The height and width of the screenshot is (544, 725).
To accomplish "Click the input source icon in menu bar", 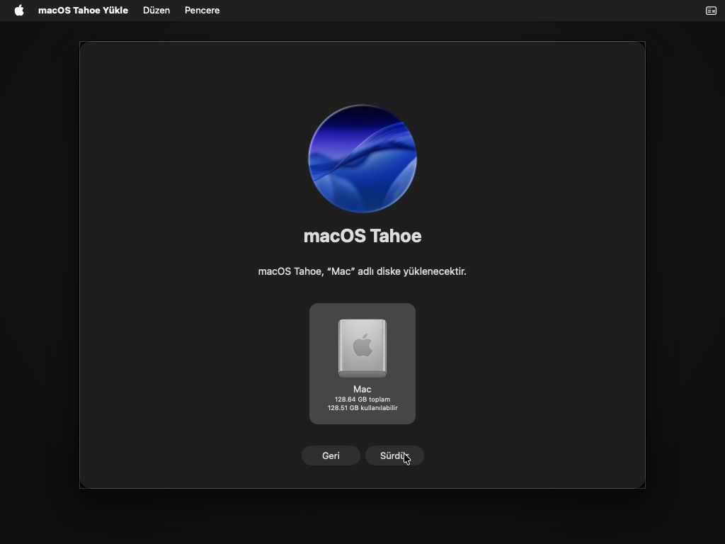I will [711, 11].
